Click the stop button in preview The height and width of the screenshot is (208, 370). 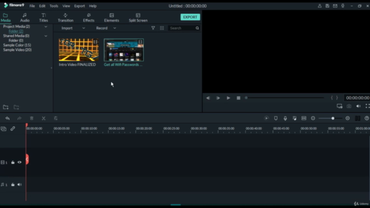click(x=238, y=98)
